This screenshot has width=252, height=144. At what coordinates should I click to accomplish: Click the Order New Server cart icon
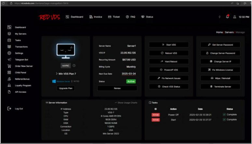click(x=9, y=66)
